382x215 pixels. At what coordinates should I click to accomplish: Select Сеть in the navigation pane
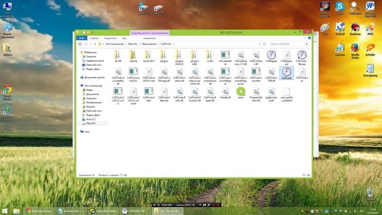[x=87, y=131]
